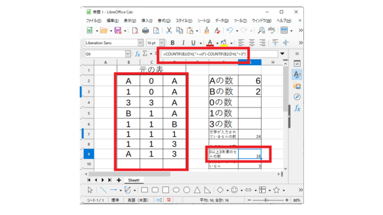Viewport: 383px width, 215px height.
Task: Click the Export as PDF icon
Action: 135,30
